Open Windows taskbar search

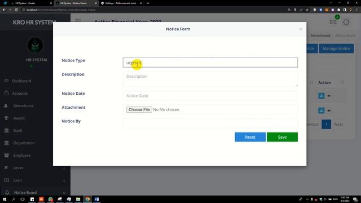(x=14, y=199)
